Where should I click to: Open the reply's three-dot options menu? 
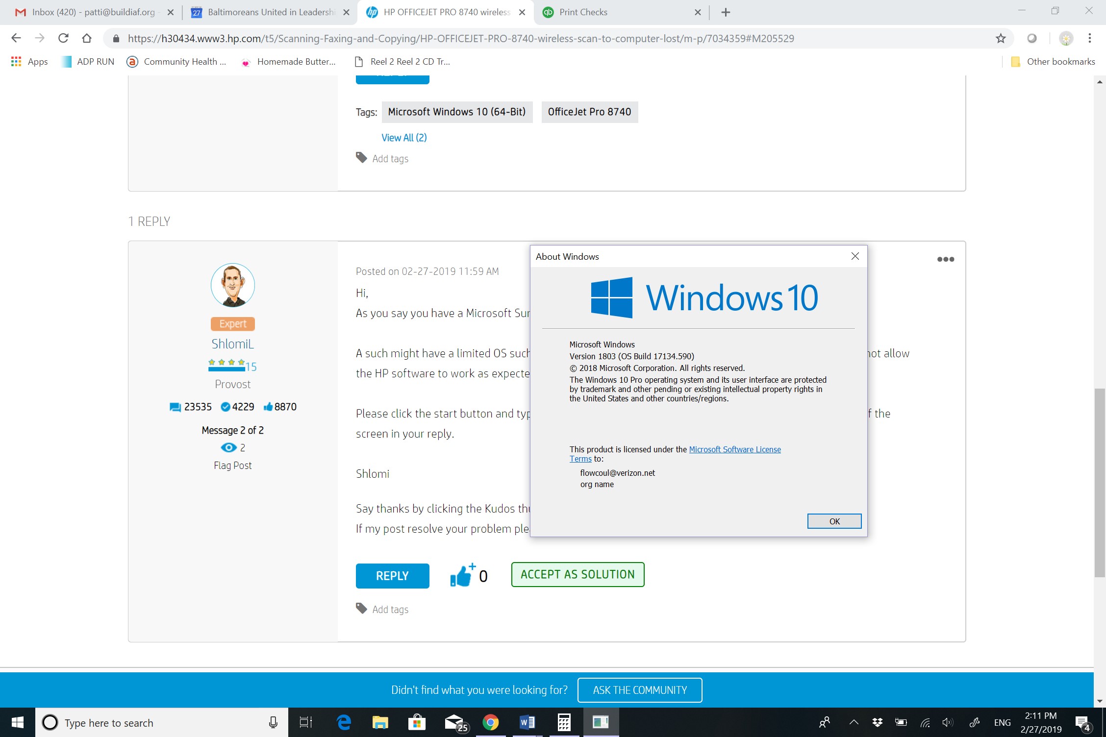[x=945, y=259]
